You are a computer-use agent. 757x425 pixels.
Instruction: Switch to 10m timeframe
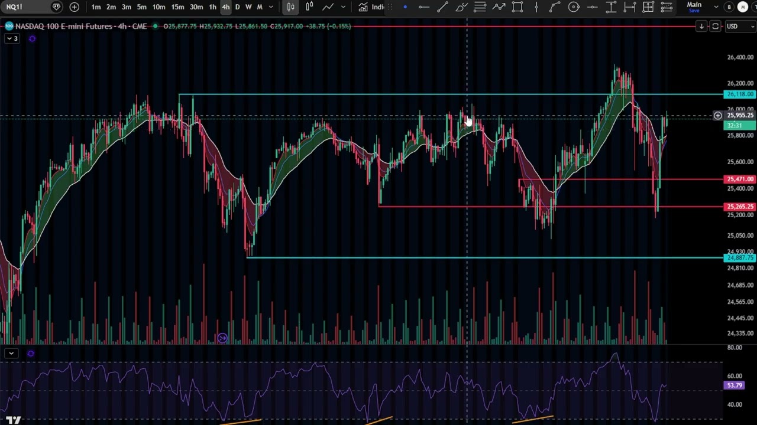[x=158, y=7]
